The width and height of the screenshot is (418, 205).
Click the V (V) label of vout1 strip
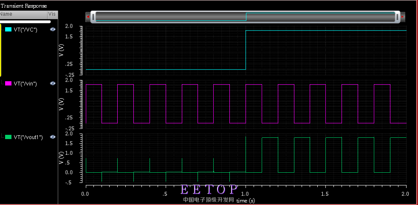(61, 158)
